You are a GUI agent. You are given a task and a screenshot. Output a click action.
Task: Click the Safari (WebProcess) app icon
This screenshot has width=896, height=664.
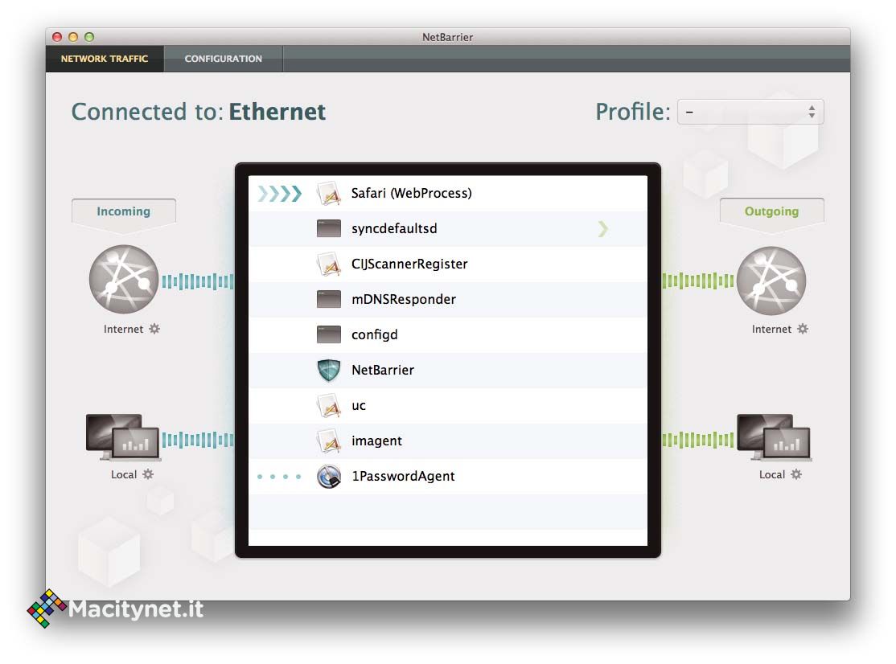[x=329, y=194]
